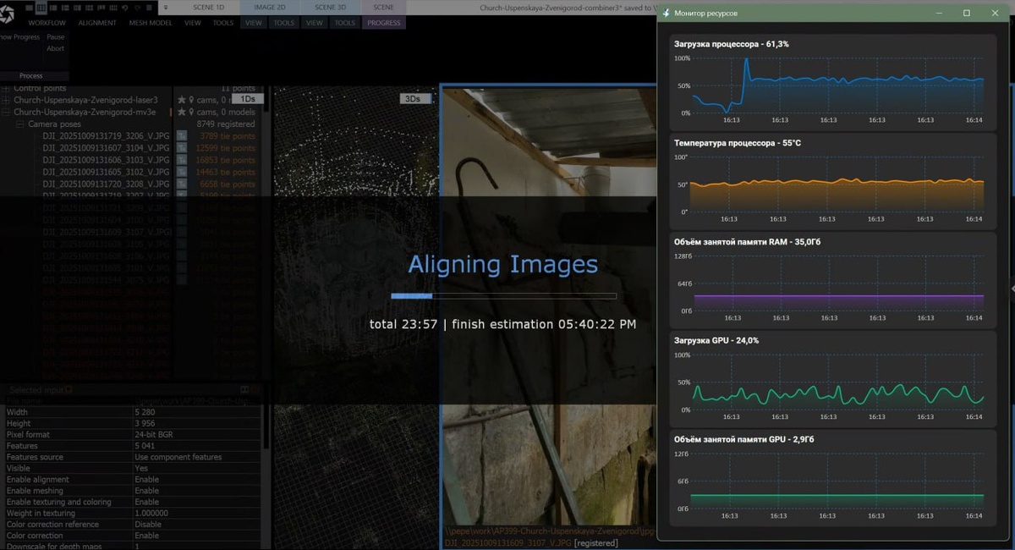The height and width of the screenshot is (550, 1015).
Task: Select DJI_20251009131605_3102_V.JPG in camera poses
Action: point(106,171)
